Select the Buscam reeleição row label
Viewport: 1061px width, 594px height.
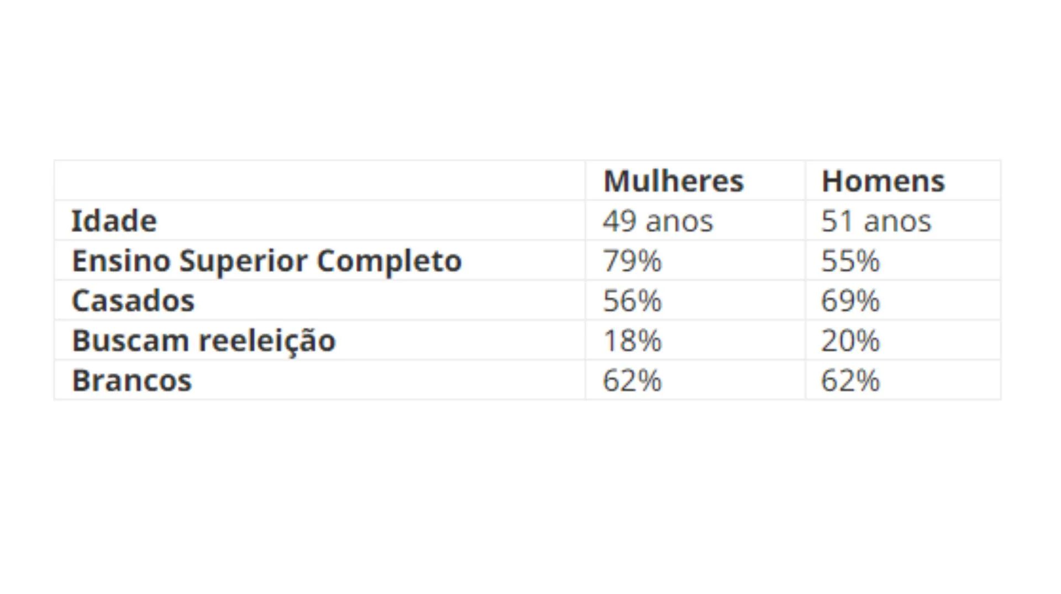(204, 340)
